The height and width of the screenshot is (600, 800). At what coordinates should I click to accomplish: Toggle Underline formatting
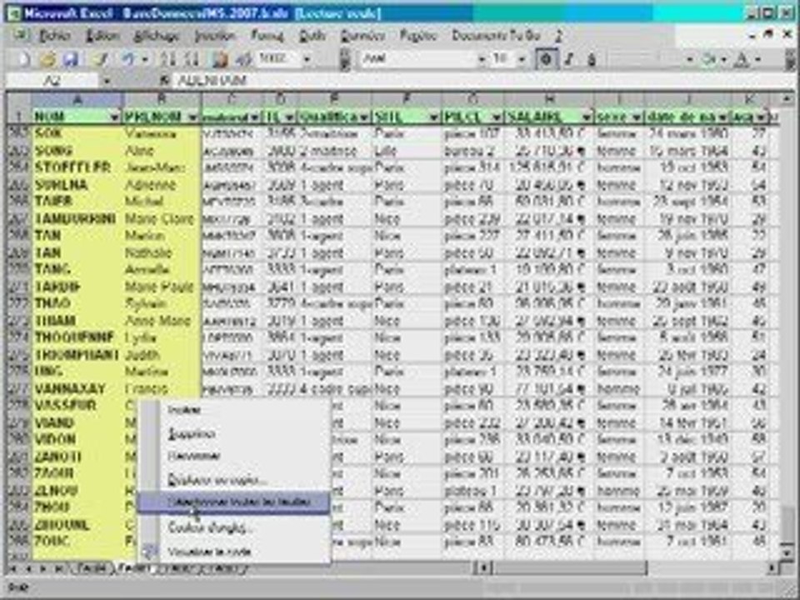(x=592, y=59)
